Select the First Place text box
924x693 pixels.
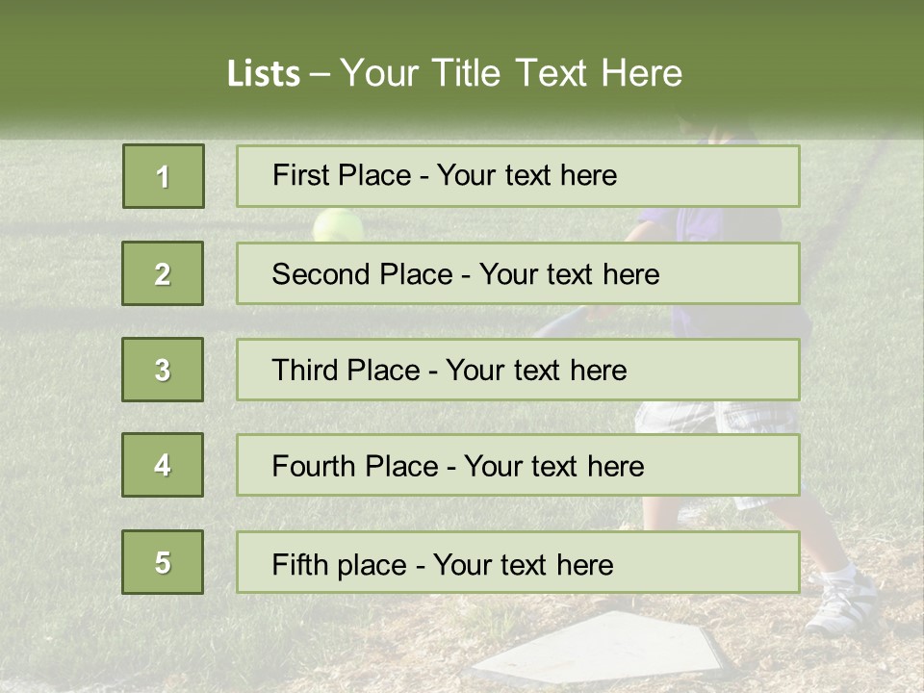tap(518, 176)
